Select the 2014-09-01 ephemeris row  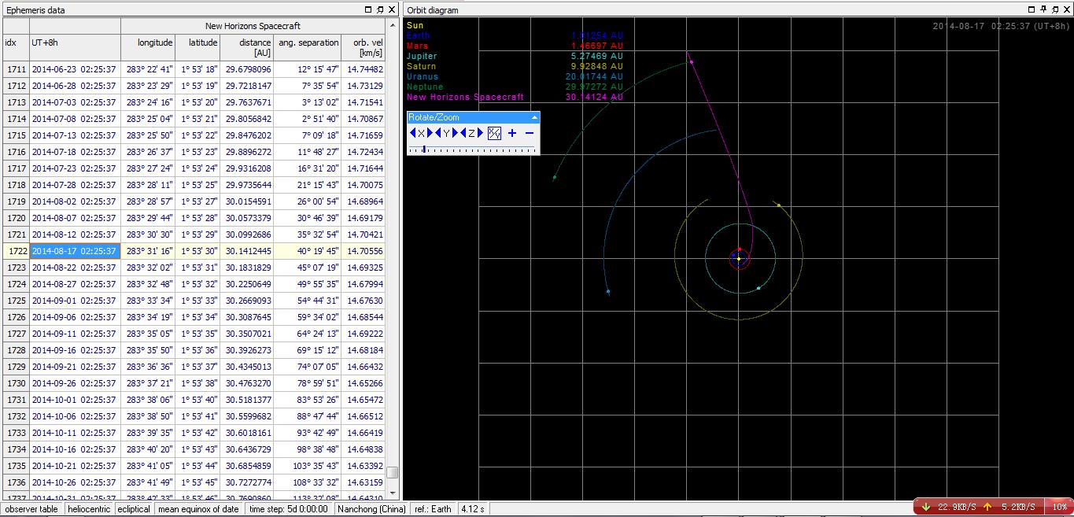[x=73, y=301]
